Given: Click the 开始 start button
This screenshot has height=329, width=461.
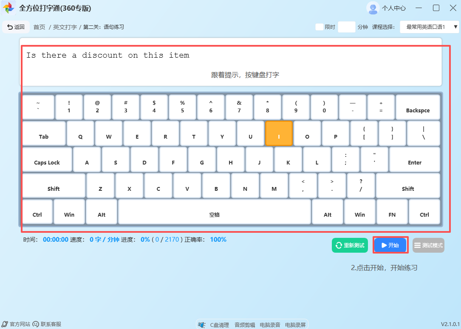Looking at the screenshot, I should coord(390,245).
